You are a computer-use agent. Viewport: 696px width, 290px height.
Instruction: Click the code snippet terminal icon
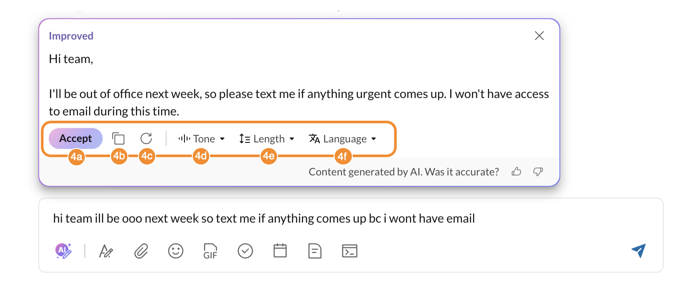[x=350, y=251]
